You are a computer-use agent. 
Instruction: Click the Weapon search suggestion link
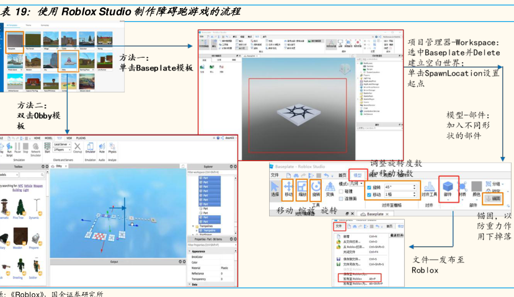[x=38, y=186]
